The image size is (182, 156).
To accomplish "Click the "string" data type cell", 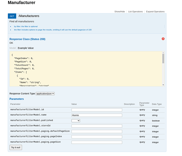I will tap(155, 115).
